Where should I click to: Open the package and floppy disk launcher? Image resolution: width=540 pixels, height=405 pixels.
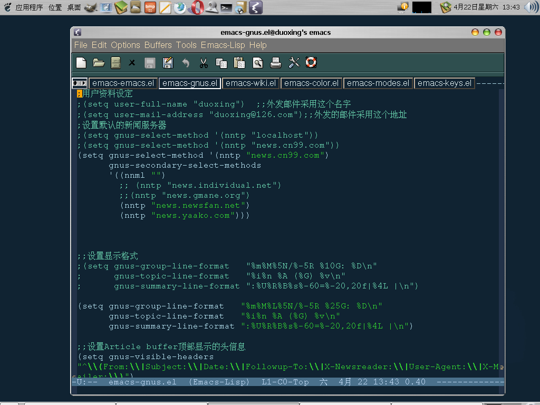pos(240,7)
